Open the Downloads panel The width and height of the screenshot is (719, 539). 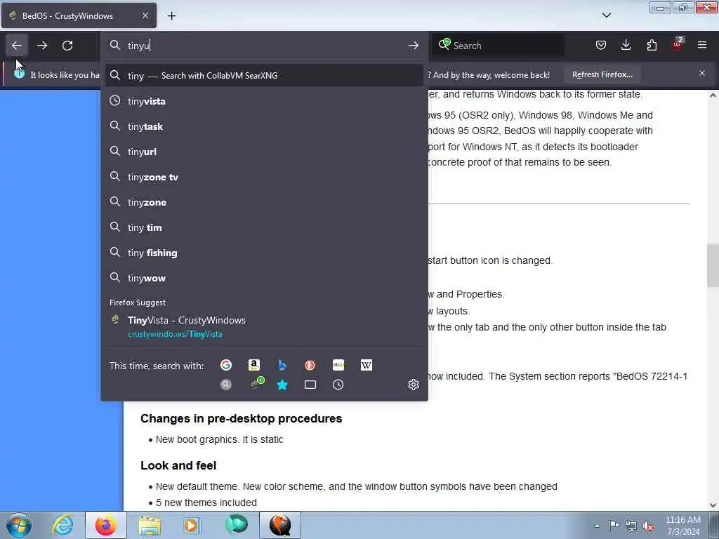coord(626,45)
